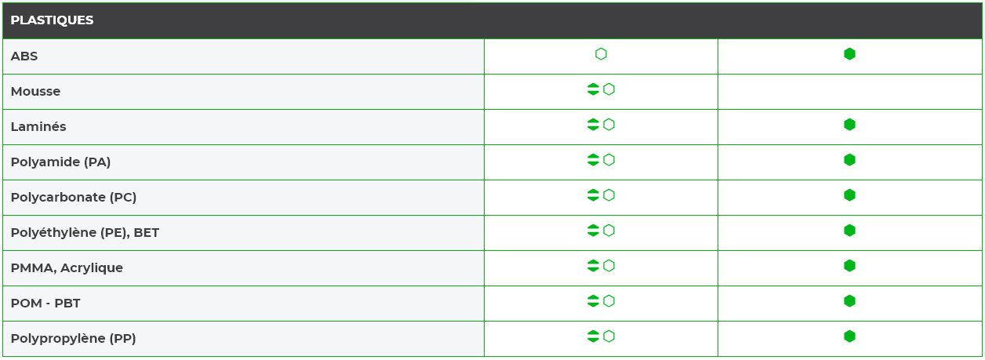This screenshot has height=360, width=985.
Task: Click the outlined hexagon in the Polyéthylène (PE), BET row
Action: 609,231
